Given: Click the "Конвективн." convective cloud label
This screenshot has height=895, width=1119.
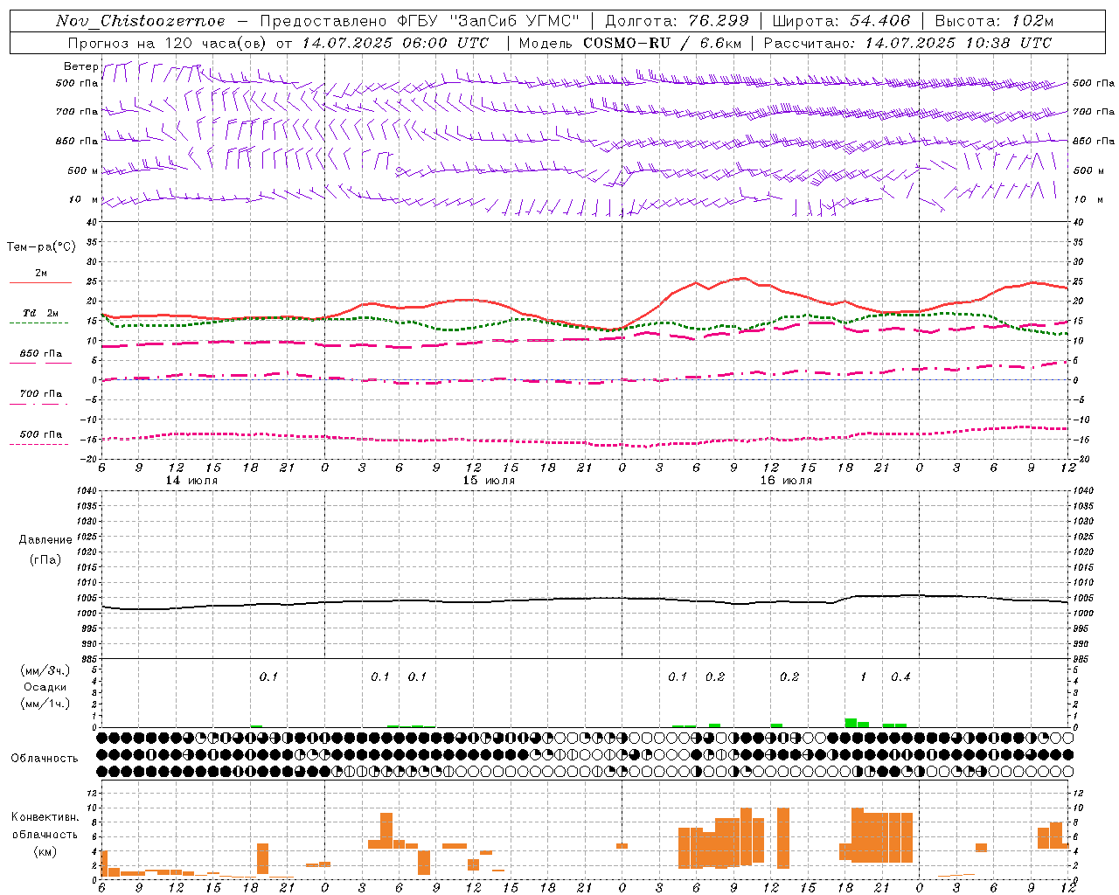Looking at the screenshot, I should click(45, 817).
